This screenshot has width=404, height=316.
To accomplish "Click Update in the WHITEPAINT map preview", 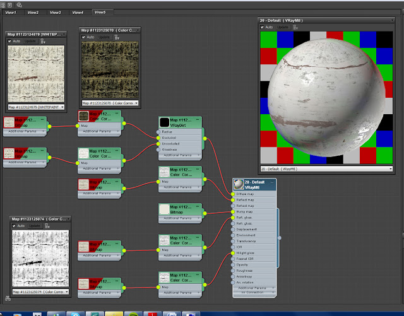I will point(30,41).
